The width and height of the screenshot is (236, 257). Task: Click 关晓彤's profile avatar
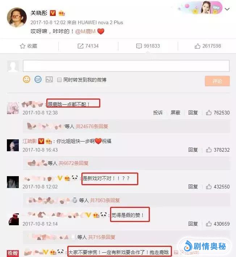17,17
